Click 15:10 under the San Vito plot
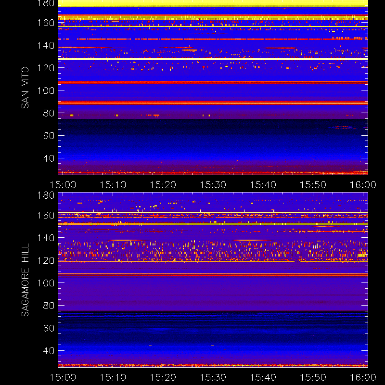Viewport: 385px width, 385px height. coord(113,185)
